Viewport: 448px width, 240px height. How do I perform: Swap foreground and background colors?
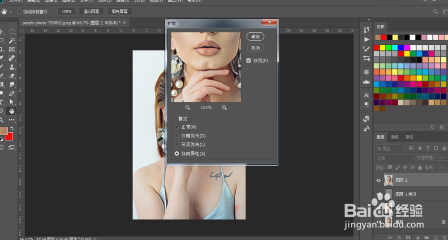[x=12, y=129]
